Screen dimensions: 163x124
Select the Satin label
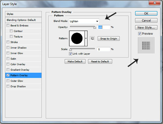pyautogui.click(x=13, y=59)
